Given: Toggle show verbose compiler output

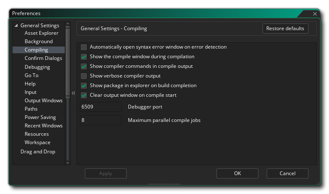Looking at the screenshot, I should [x=84, y=76].
